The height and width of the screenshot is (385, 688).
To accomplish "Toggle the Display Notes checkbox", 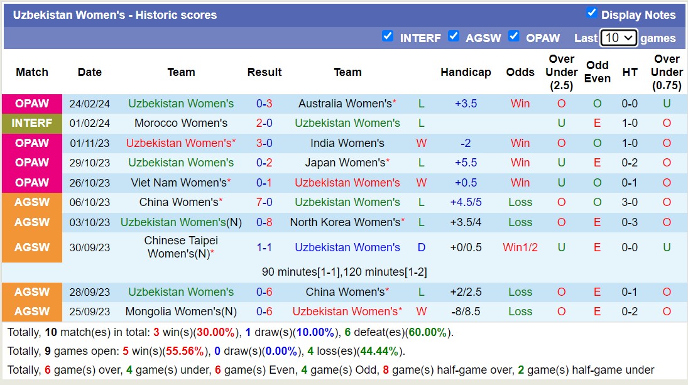I will pos(591,13).
